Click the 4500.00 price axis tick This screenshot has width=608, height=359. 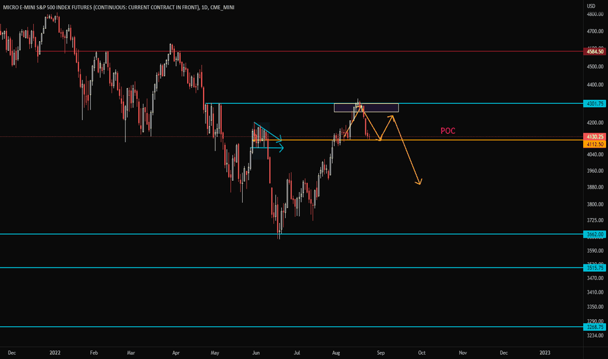[x=595, y=67]
